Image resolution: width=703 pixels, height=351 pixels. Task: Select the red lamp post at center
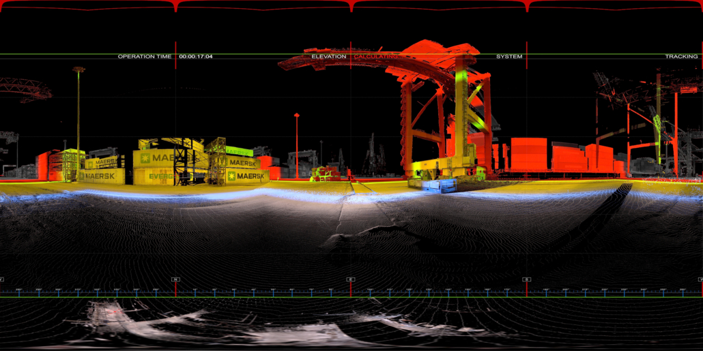(296, 145)
